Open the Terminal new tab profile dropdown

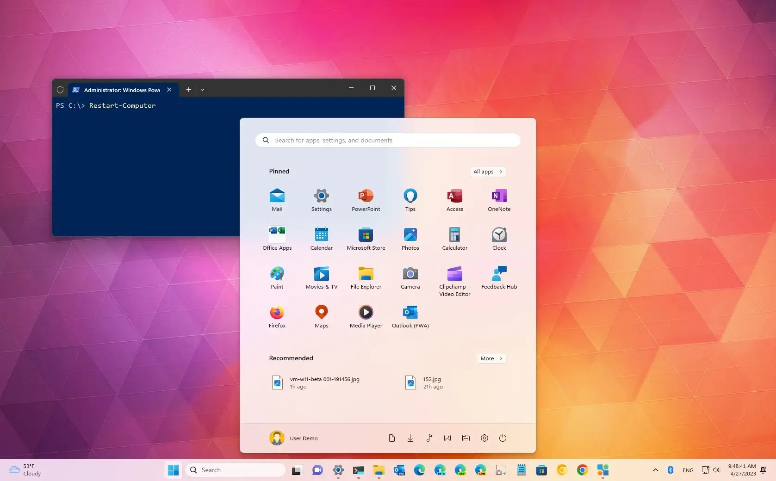tap(202, 90)
